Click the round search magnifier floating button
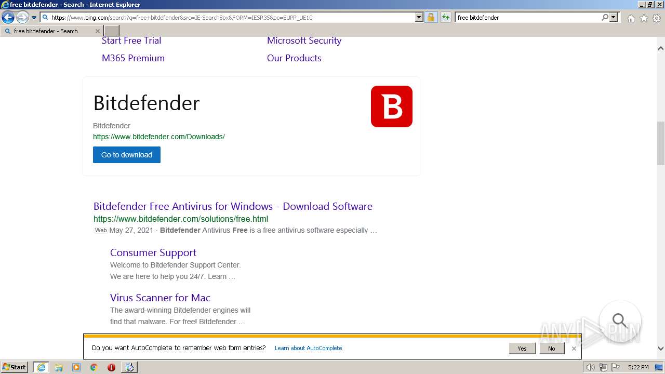 (620, 320)
